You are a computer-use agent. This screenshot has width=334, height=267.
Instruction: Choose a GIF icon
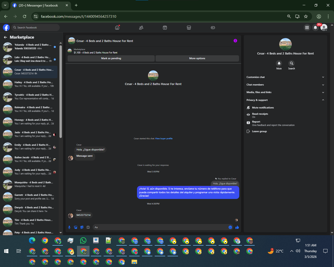pos(88,227)
